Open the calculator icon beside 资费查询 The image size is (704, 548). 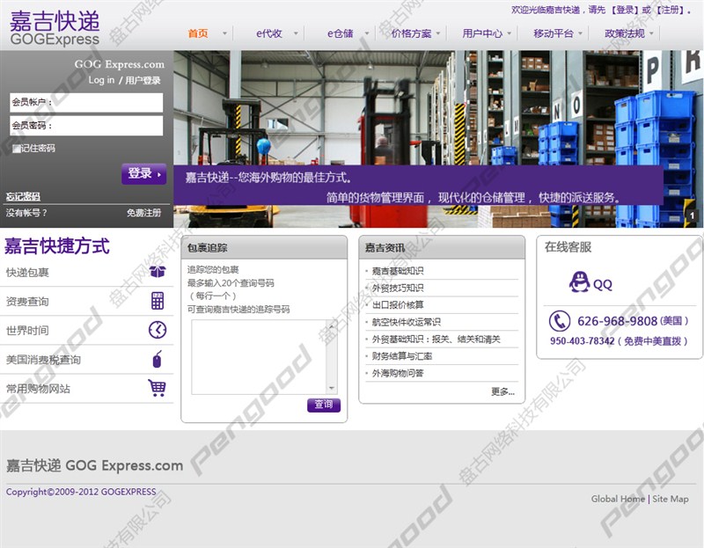click(x=158, y=301)
